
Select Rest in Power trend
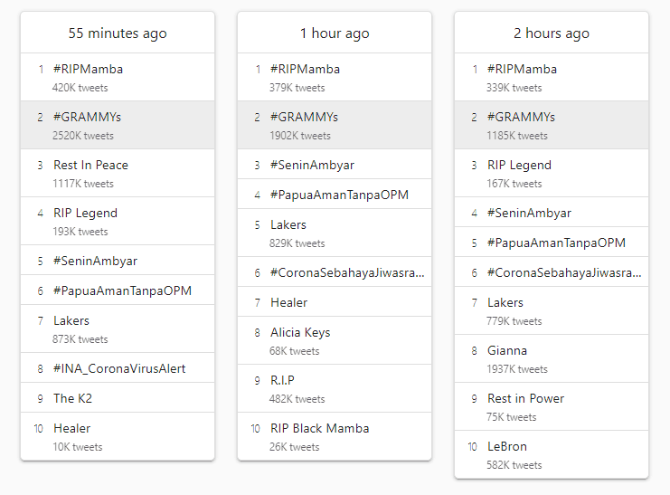point(525,398)
